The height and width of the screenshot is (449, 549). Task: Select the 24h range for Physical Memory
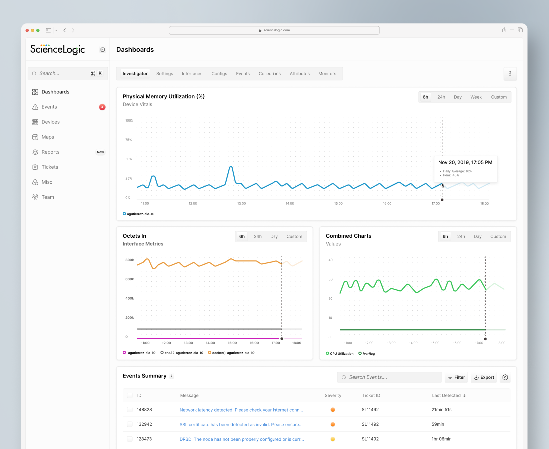pyautogui.click(x=441, y=97)
